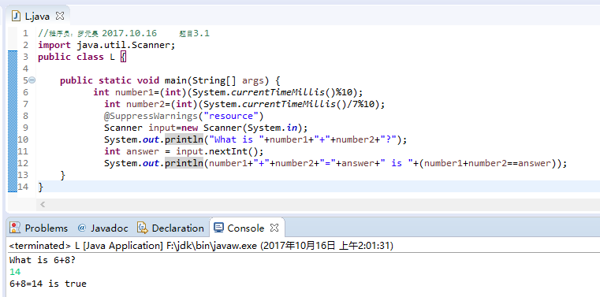600x297 pixels.
Task: Click the 'Scanner input=new Scanner' line
Action: point(206,128)
